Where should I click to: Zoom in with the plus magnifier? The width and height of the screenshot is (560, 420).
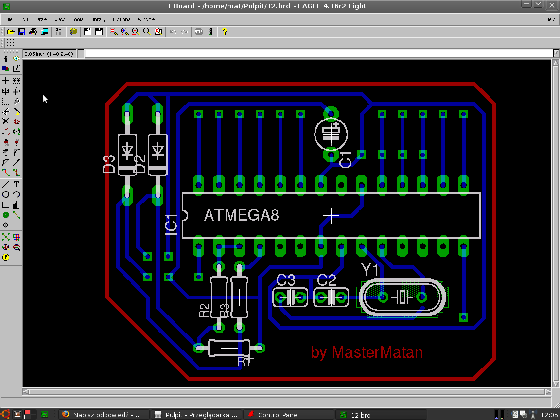tap(124, 32)
